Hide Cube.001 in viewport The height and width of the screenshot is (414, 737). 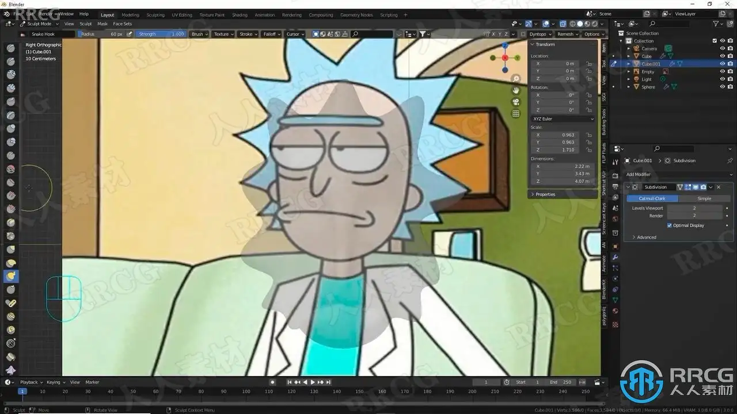tap(723, 64)
